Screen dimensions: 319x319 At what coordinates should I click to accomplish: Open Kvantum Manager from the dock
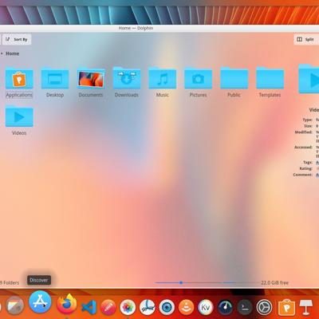coord(206,307)
